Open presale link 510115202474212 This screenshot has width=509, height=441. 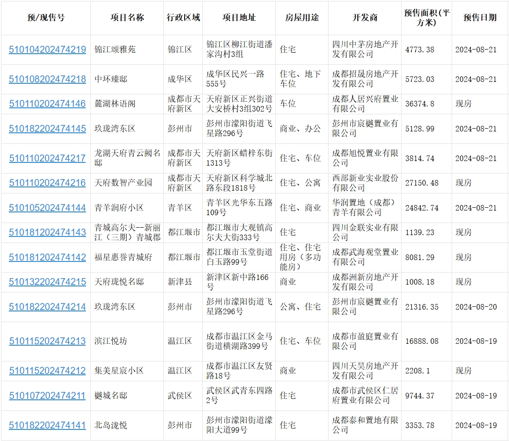(x=47, y=371)
